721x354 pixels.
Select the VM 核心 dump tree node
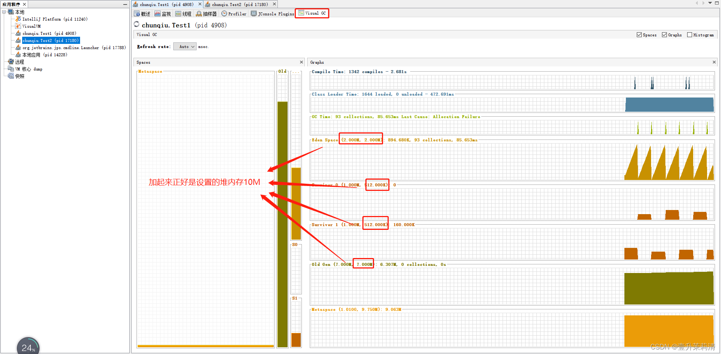[x=29, y=69]
